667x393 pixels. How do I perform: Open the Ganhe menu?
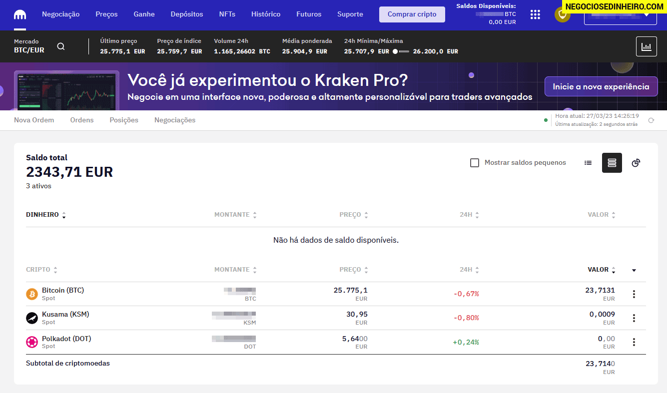[x=144, y=14]
